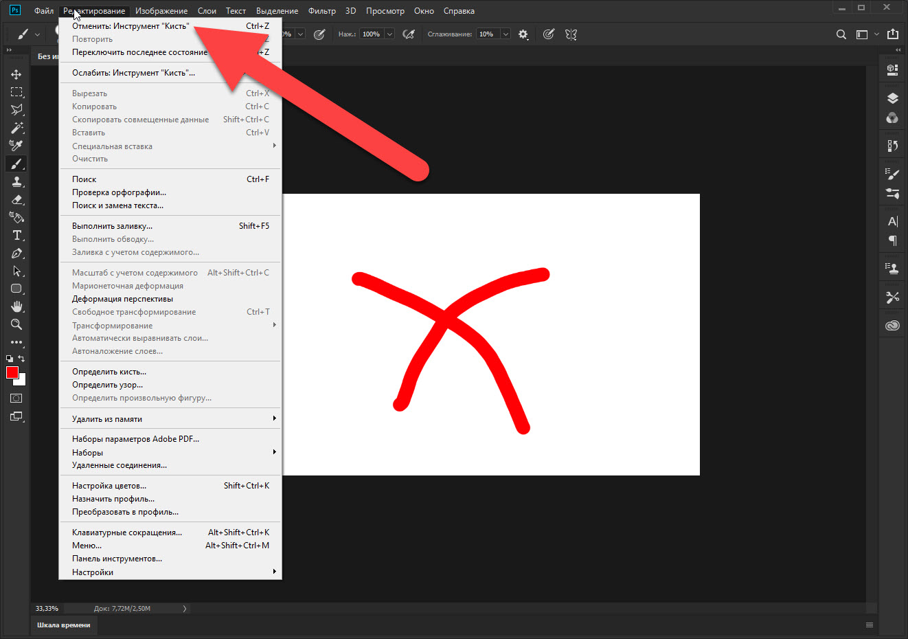
Task: Open the History panel icon
Action: coord(892,146)
